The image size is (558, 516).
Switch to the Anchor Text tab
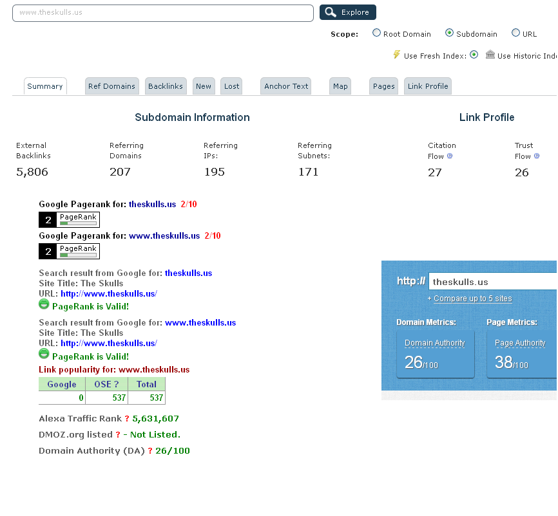tap(285, 86)
